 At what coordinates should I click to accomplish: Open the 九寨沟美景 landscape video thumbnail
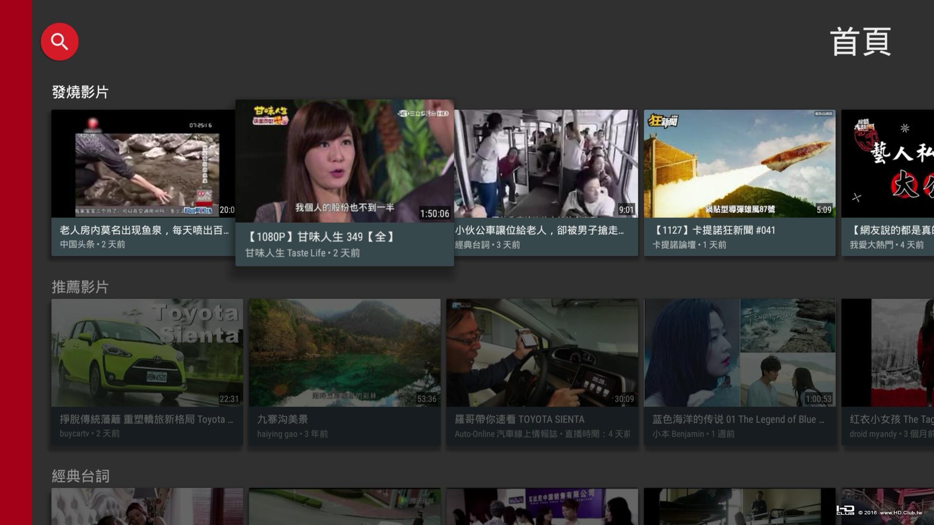[344, 353]
